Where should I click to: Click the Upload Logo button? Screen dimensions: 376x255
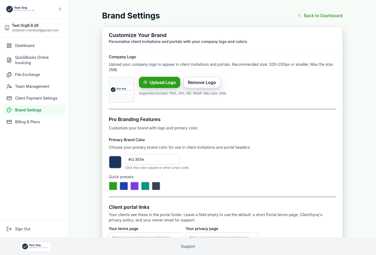click(x=160, y=82)
